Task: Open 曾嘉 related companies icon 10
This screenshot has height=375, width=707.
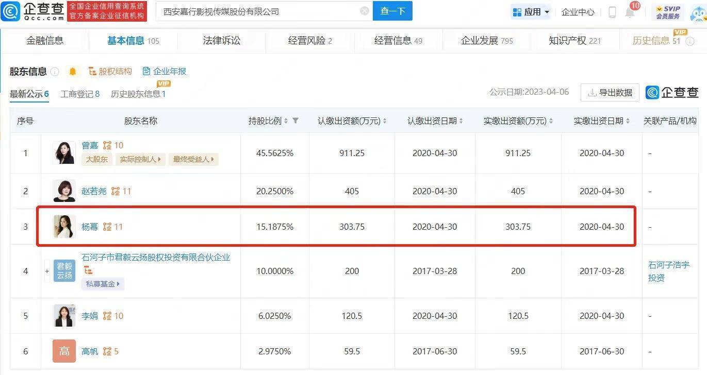Action: pos(113,145)
